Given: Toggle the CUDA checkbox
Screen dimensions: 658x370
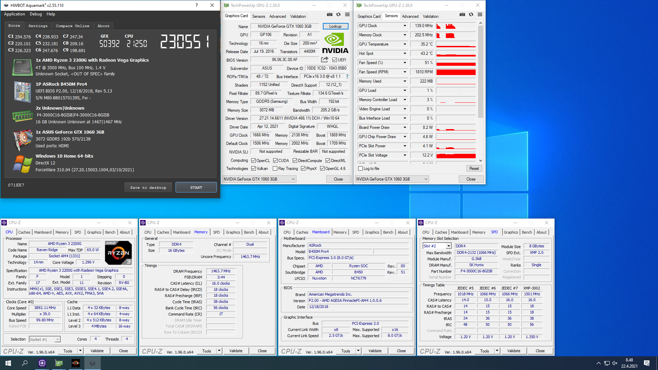Looking at the screenshot, I should [x=275, y=161].
